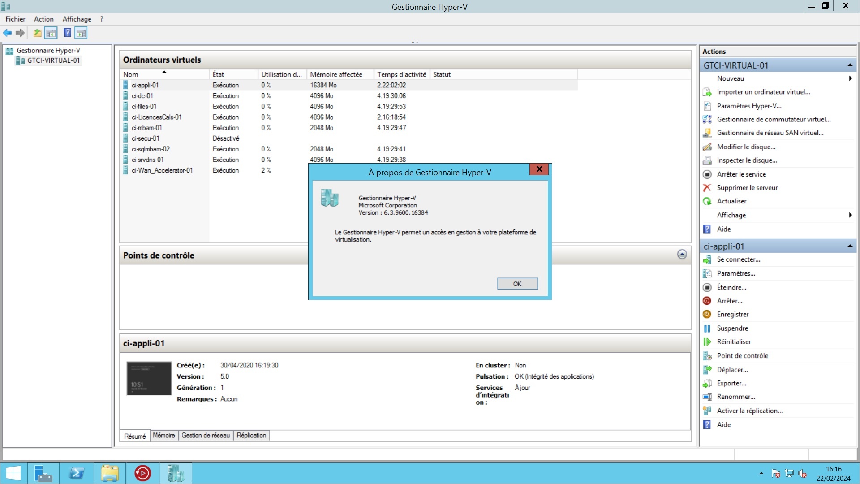Image resolution: width=860 pixels, height=484 pixels.
Task: Create a Point de contrôle
Action: (742, 355)
